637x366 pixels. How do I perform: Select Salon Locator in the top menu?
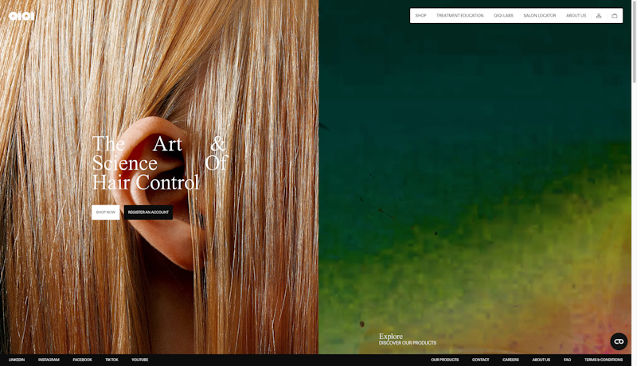(x=539, y=16)
